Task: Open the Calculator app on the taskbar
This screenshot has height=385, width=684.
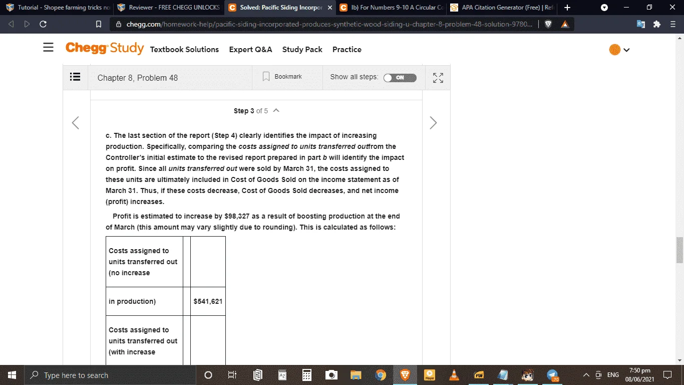Action: tap(307, 375)
